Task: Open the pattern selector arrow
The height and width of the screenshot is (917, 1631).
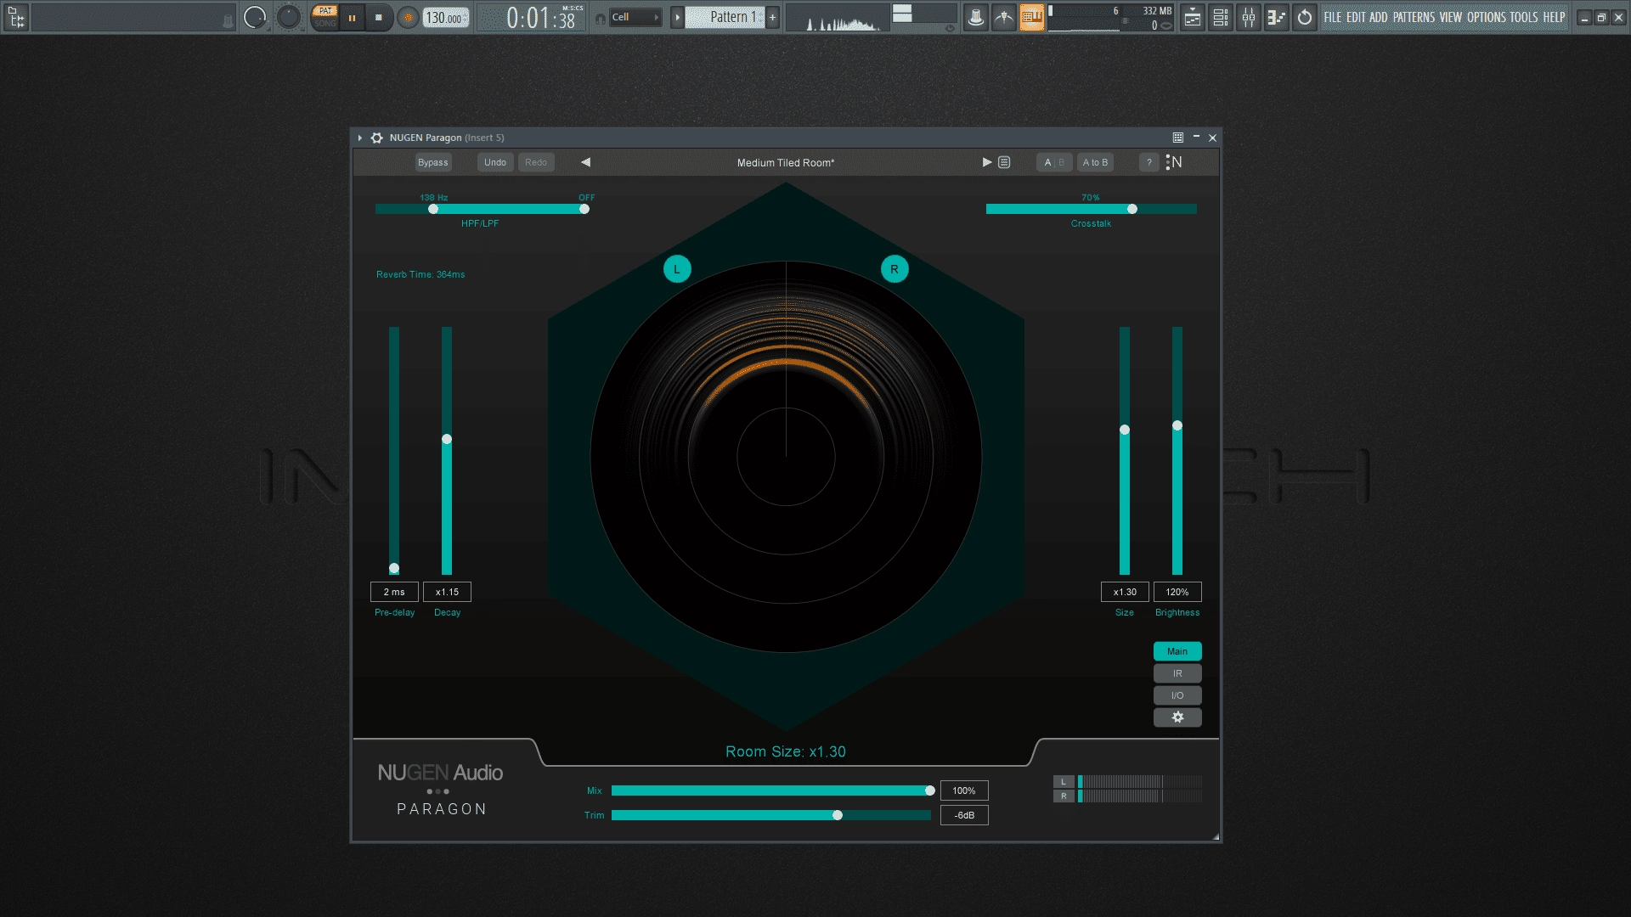Action: pyautogui.click(x=677, y=17)
